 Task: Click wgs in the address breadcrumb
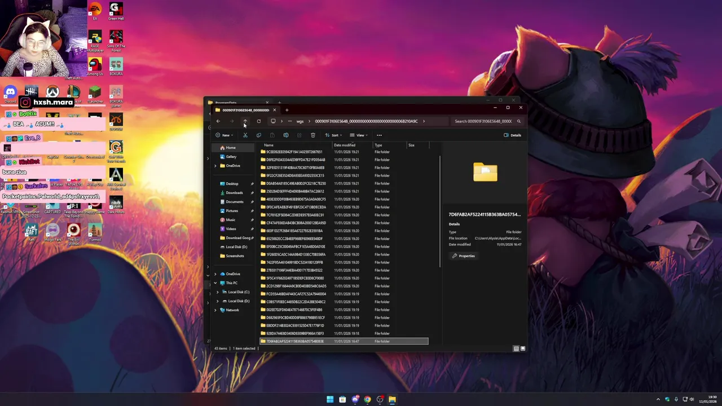click(300, 121)
